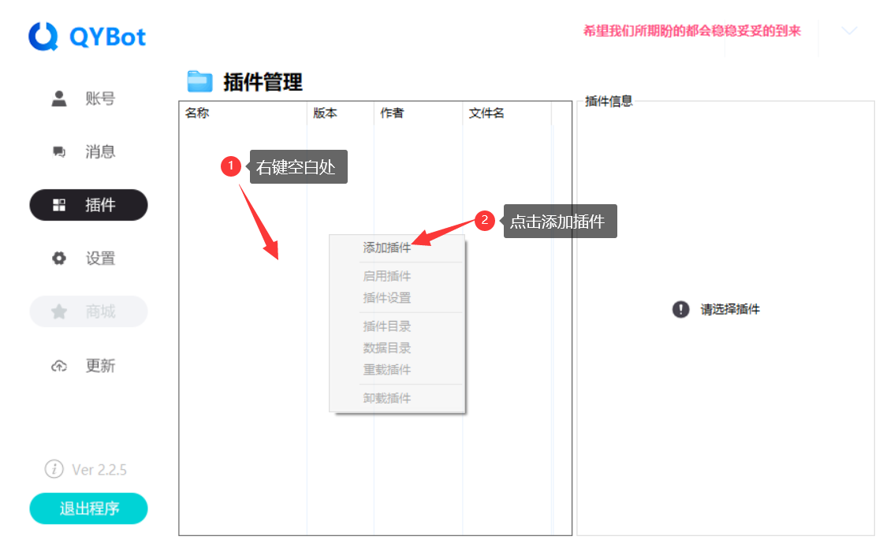Select the plugin (插件) grid icon
This screenshot has height=544, width=883.
[x=59, y=205]
